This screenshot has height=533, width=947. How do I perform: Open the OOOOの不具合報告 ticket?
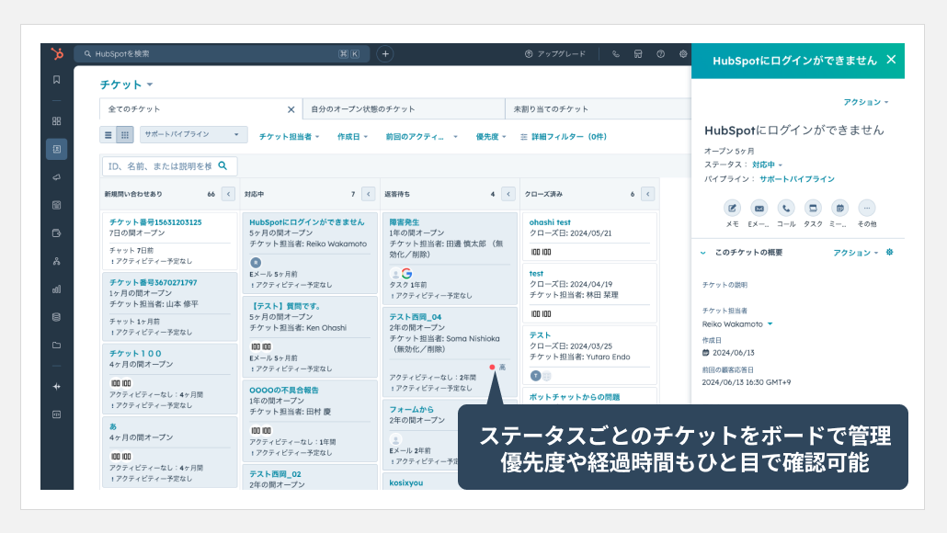click(284, 390)
